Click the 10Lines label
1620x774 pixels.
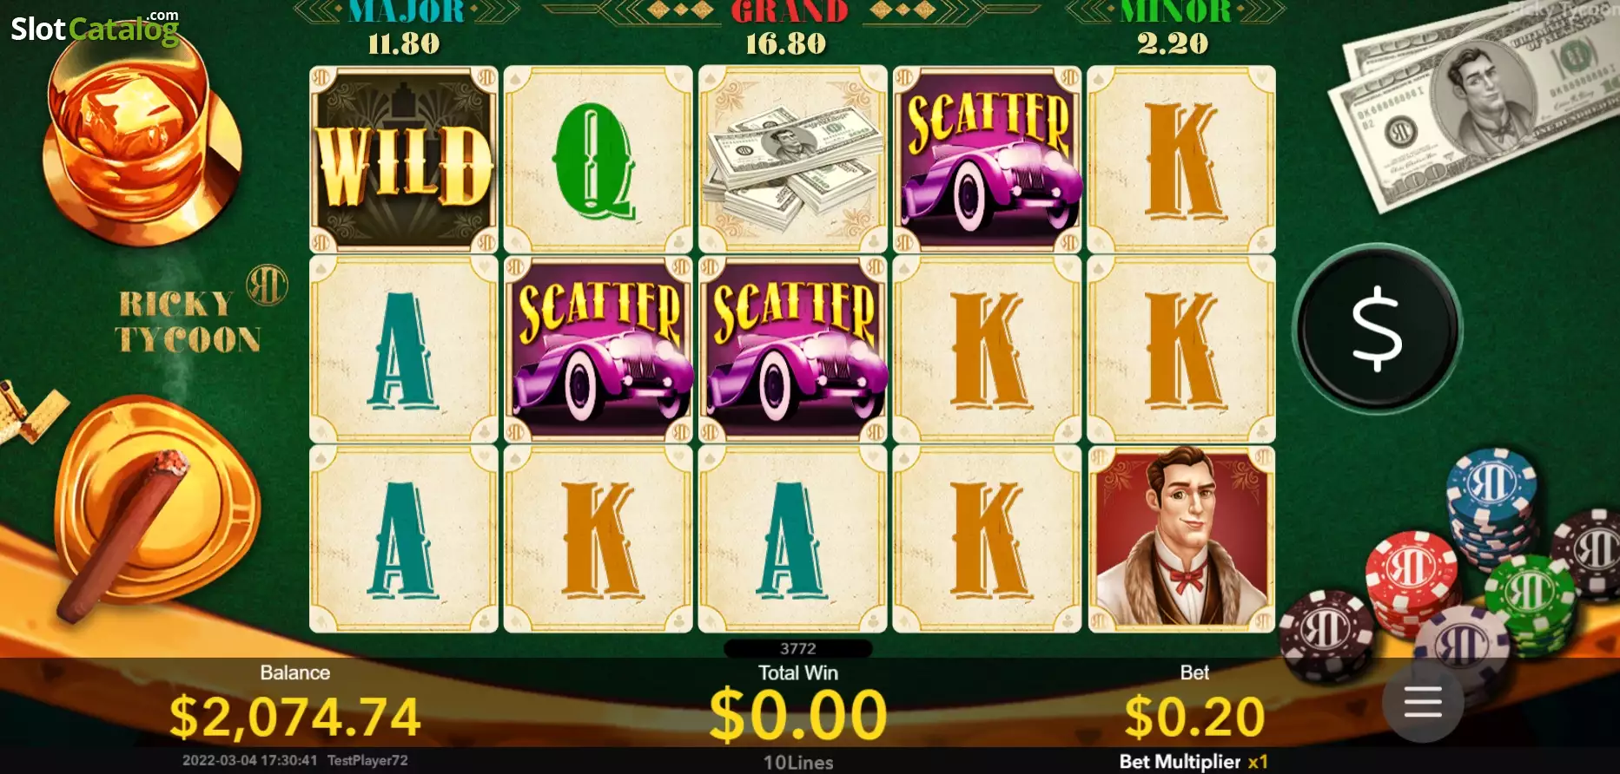click(x=798, y=763)
